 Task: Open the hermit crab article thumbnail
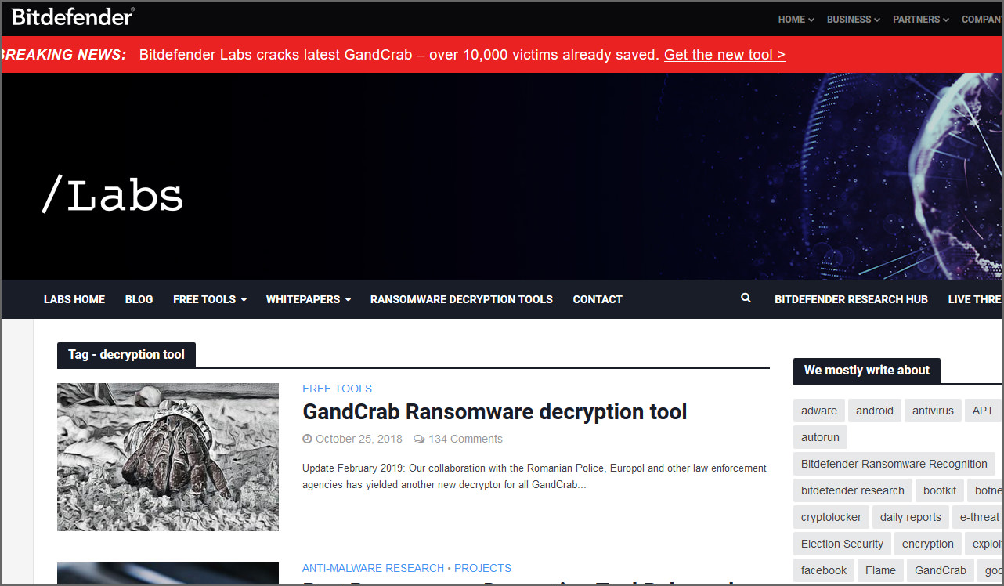click(168, 457)
